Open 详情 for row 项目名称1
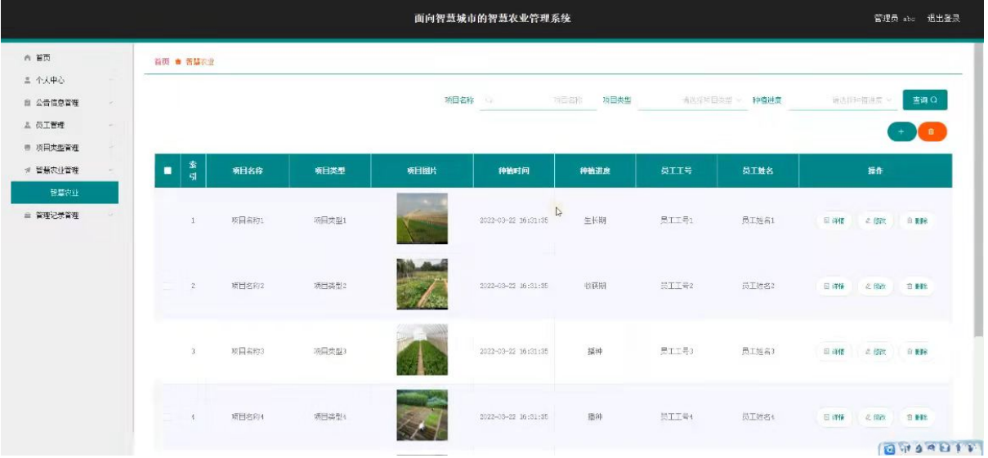Screen dimensions: 988x458 (x=834, y=221)
